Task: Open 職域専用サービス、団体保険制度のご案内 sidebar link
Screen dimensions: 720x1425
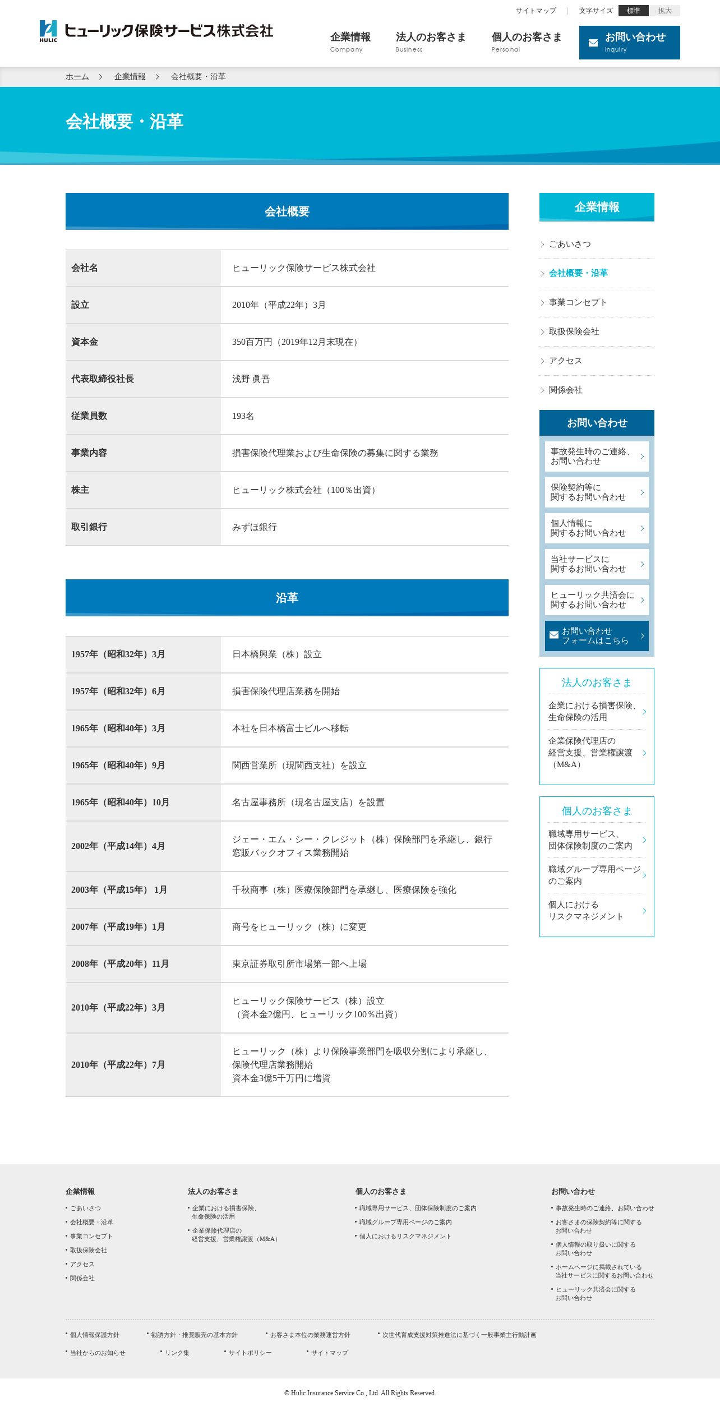Action: point(597,840)
